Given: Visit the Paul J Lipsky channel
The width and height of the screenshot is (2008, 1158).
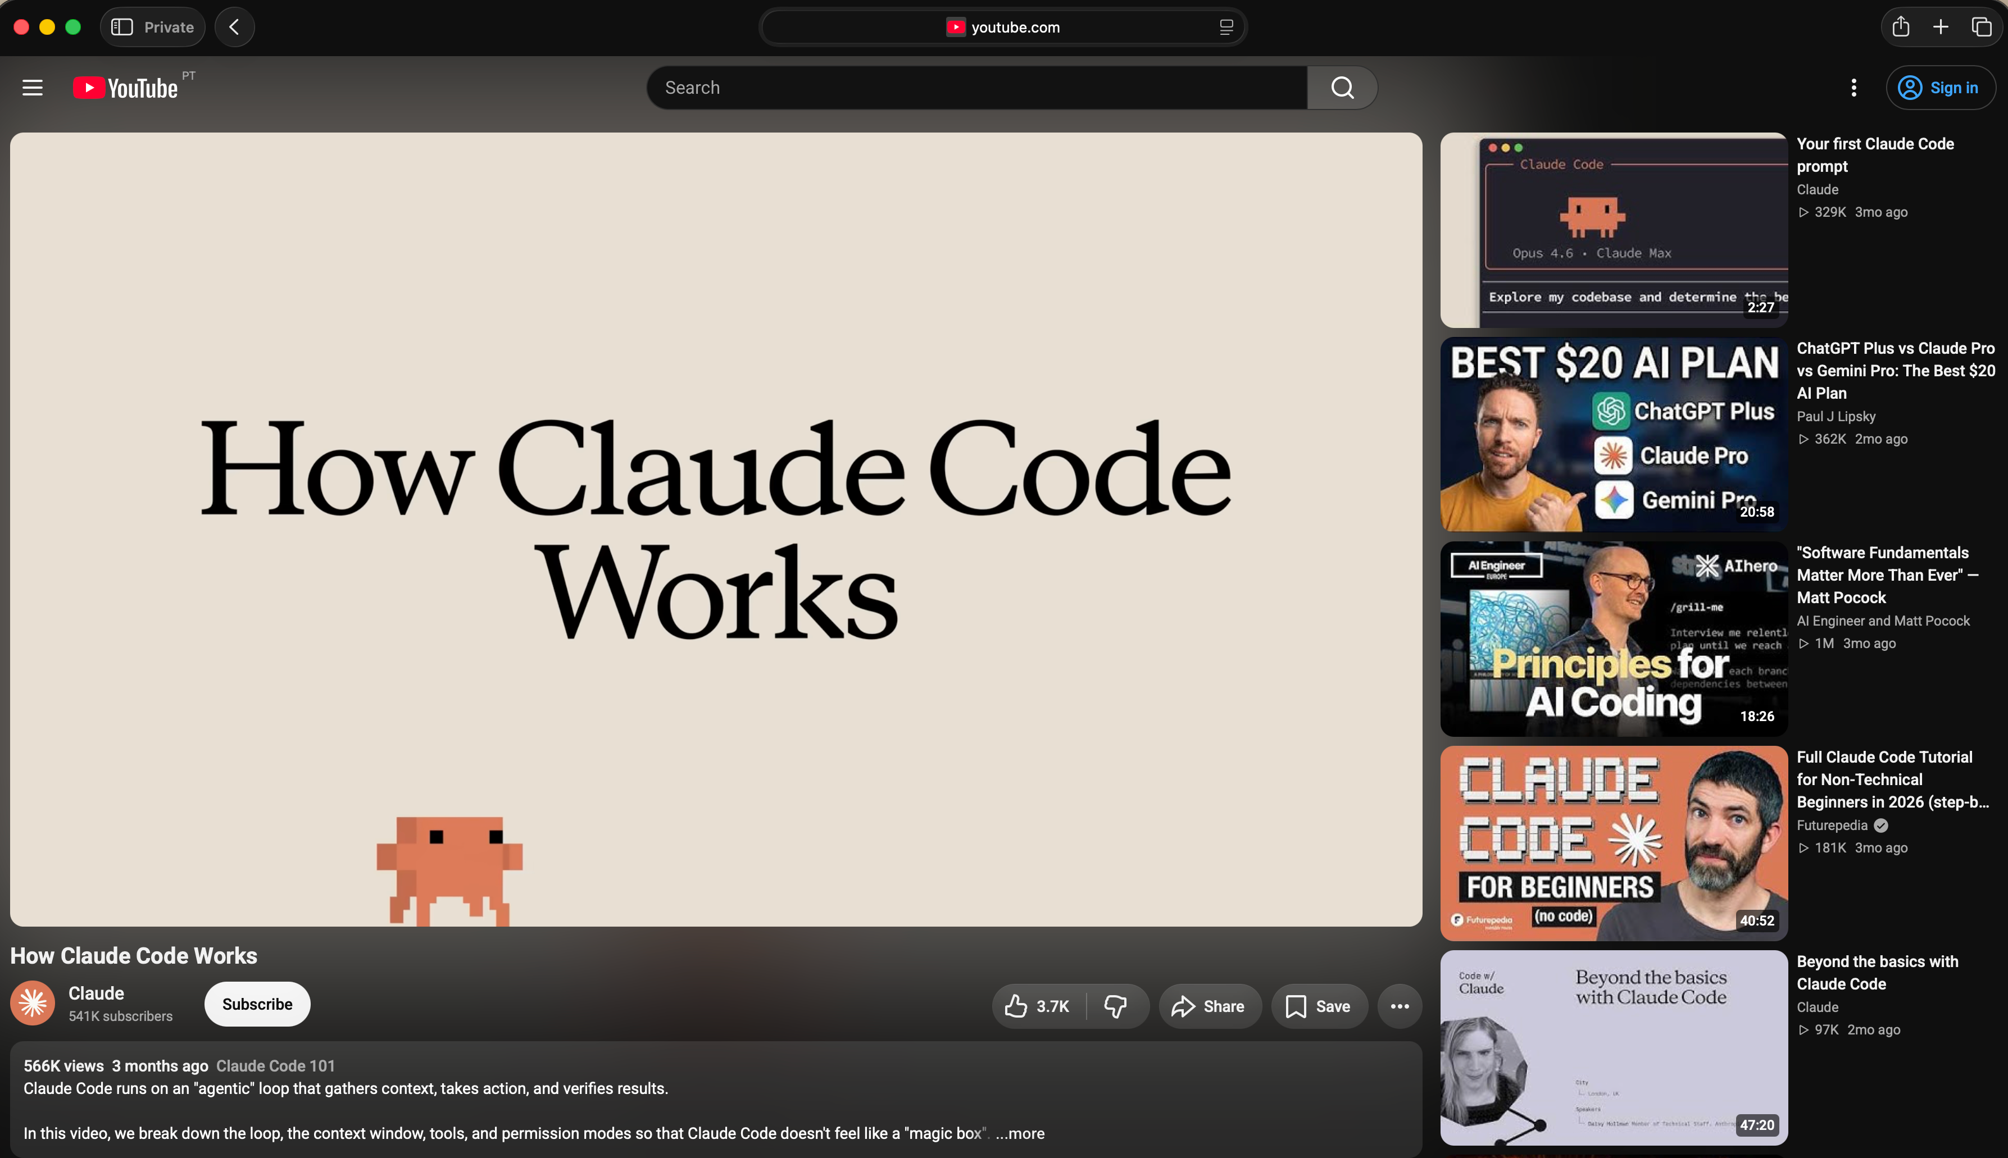Looking at the screenshot, I should [1836, 416].
